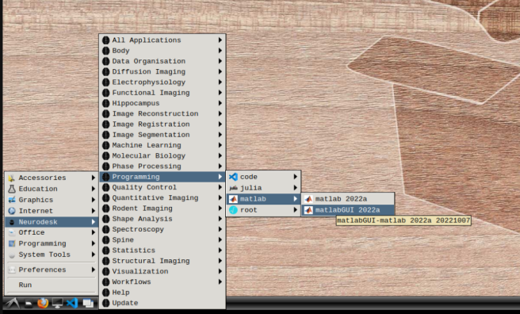Click the Education flask icon
This screenshot has height=314, width=520.
coord(12,189)
